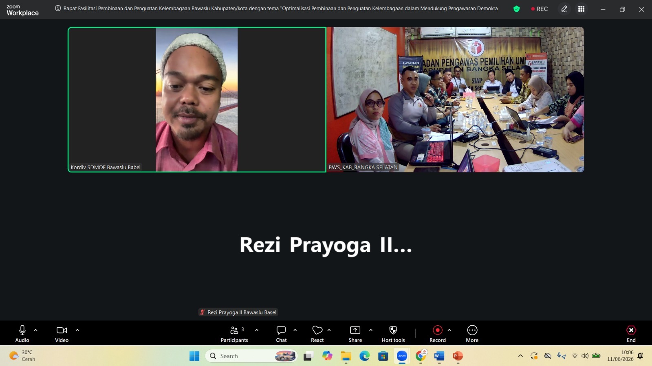The image size is (652, 366).
Task: Toggle the Video camera button
Action: [62, 333]
